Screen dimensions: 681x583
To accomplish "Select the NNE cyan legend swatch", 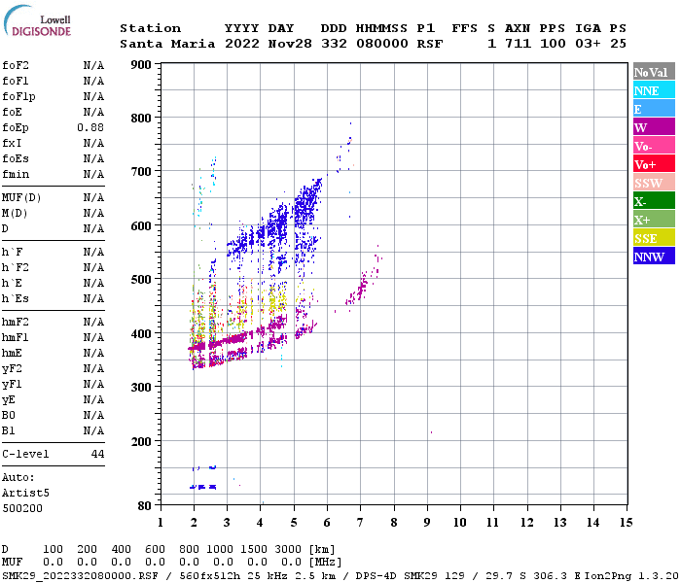I will (654, 90).
